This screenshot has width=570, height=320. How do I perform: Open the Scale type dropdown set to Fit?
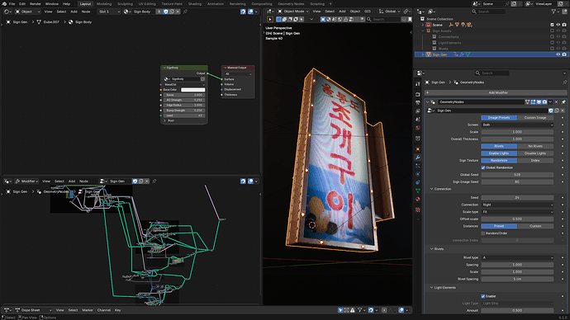coord(517,212)
